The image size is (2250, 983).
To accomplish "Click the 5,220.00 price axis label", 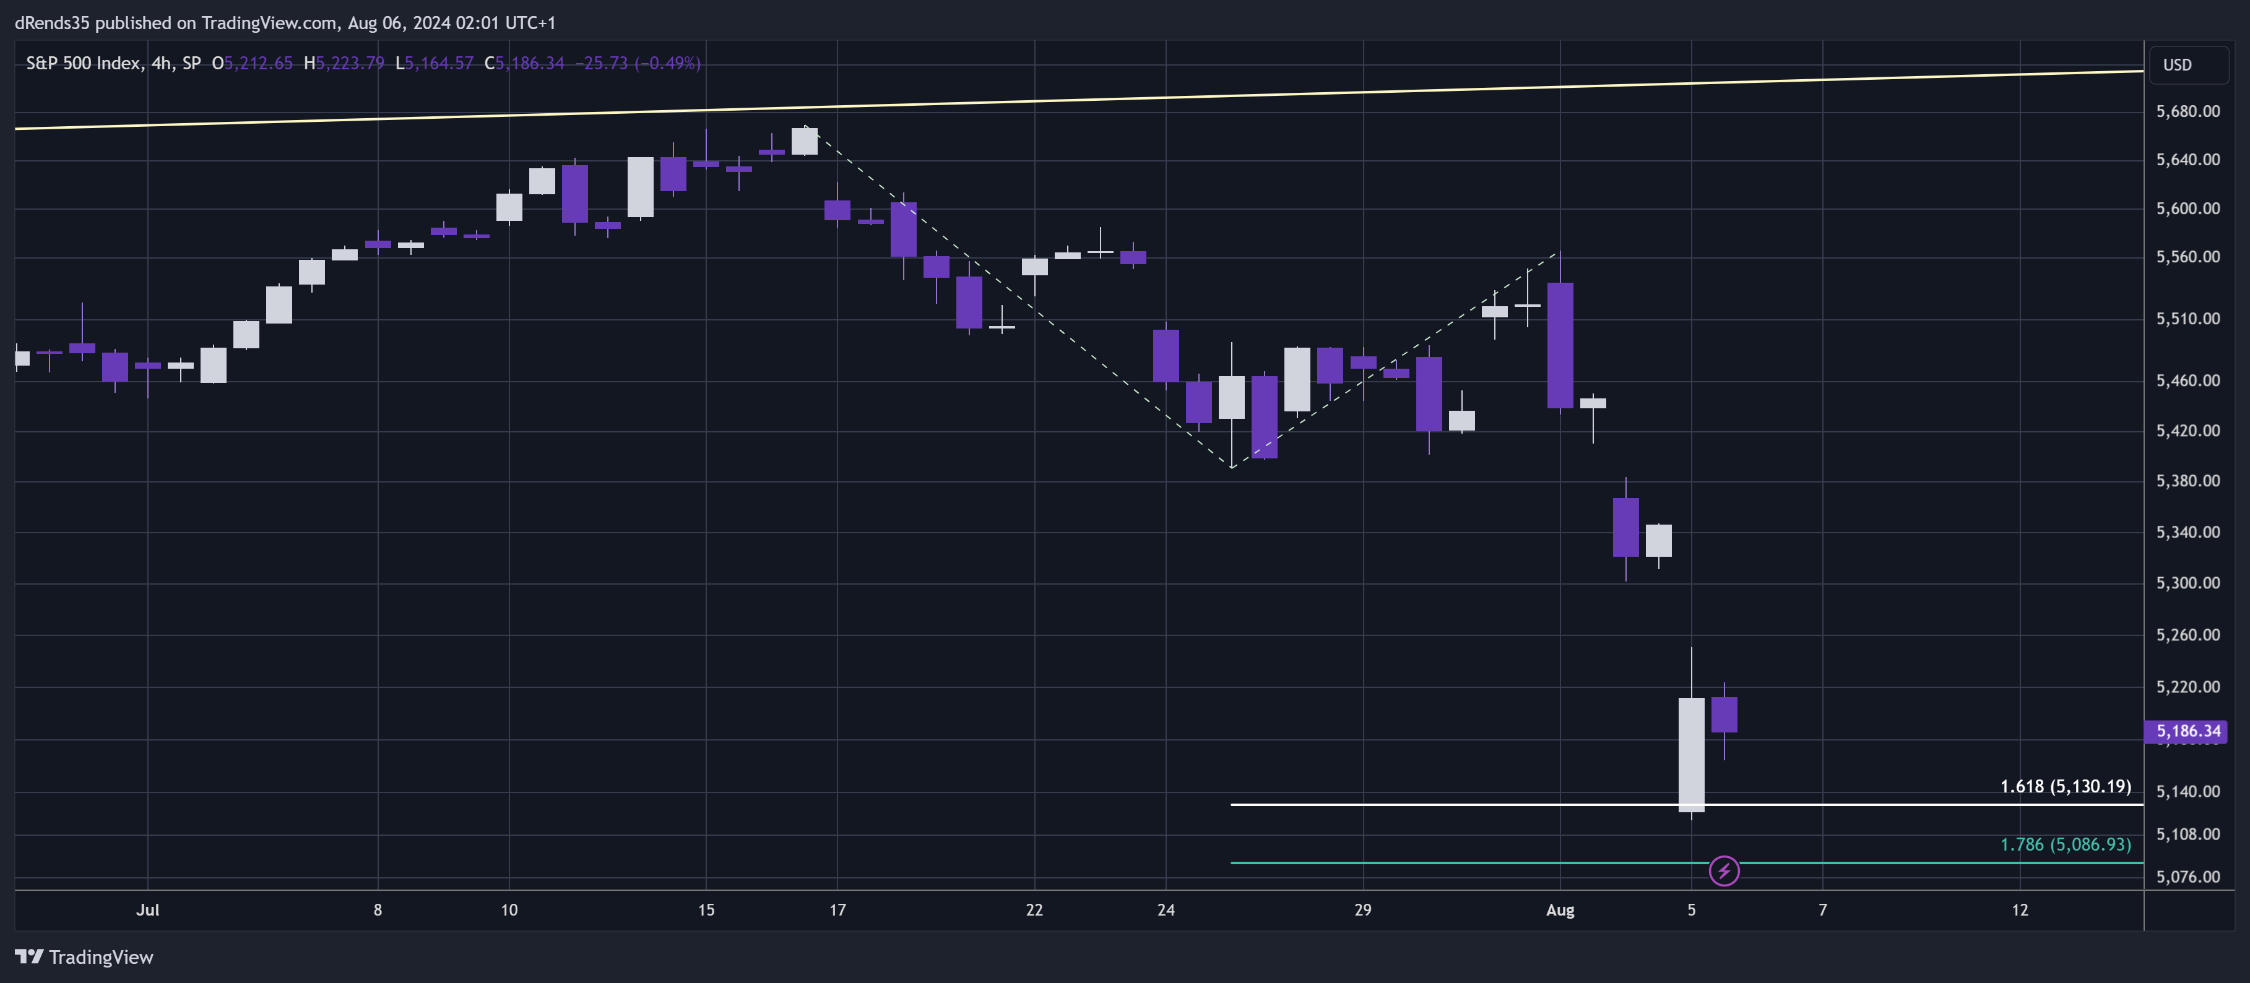I will [x=2188, y=686].
